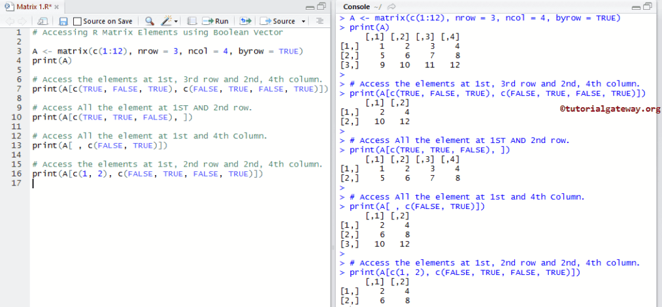Image resolution: width=662 pixels, height=307 pixels.
Task: Click the Show in new window icon
Action: pos(42,21)
